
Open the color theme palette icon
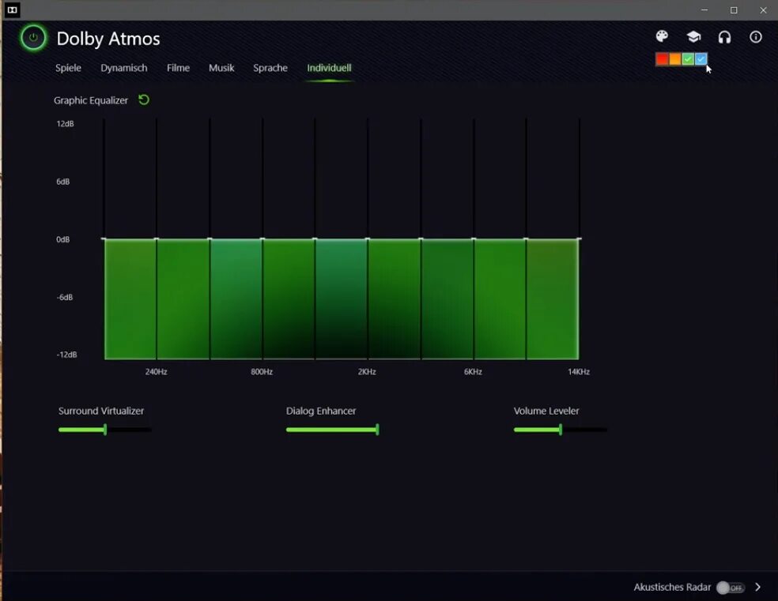point(662,36)
